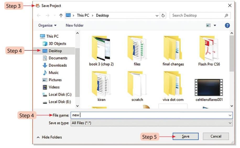The width and height of the screenshot is (240, 148).
Task: Click the Cancel button
Action: coord(216,136)
